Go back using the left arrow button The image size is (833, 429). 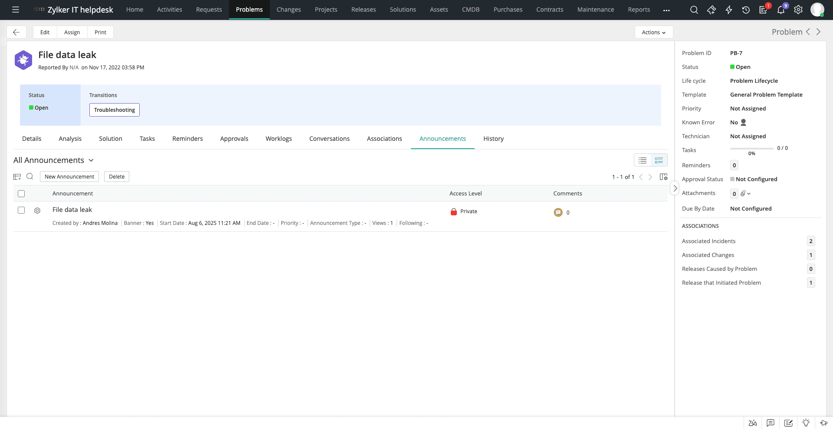coord(16,32)
